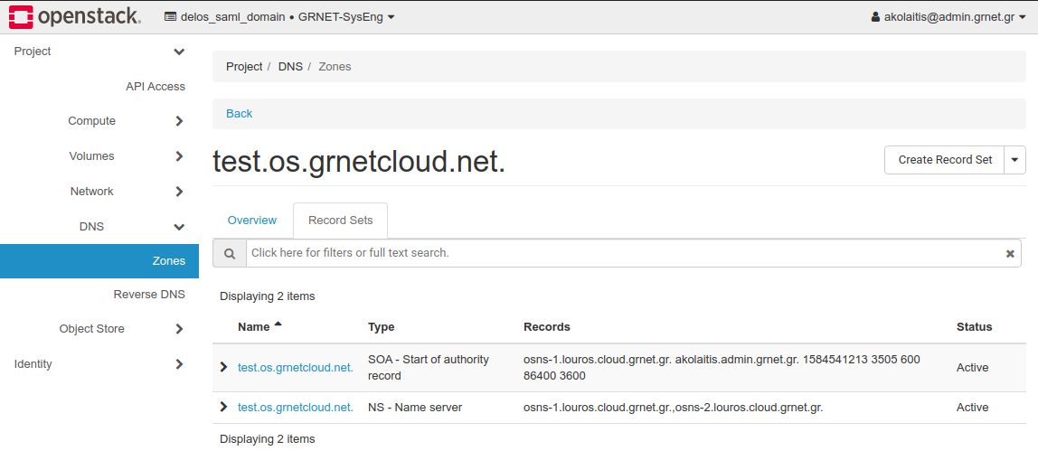Collapse the DNS sidebar section
This screenshot has width=1038, height=451.
(x=179, y=227)
